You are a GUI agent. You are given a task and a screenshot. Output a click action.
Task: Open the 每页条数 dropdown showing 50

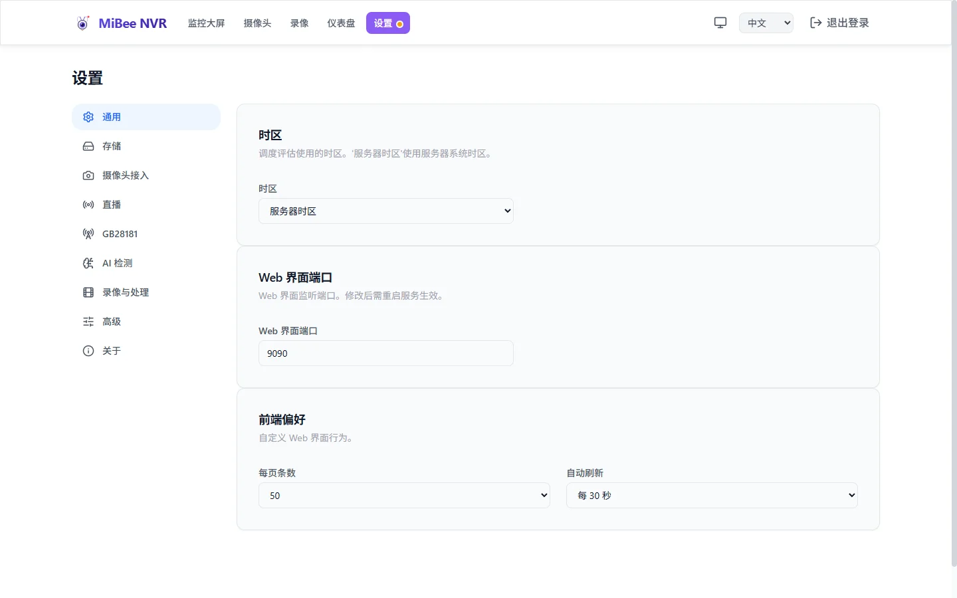[404, 496]
